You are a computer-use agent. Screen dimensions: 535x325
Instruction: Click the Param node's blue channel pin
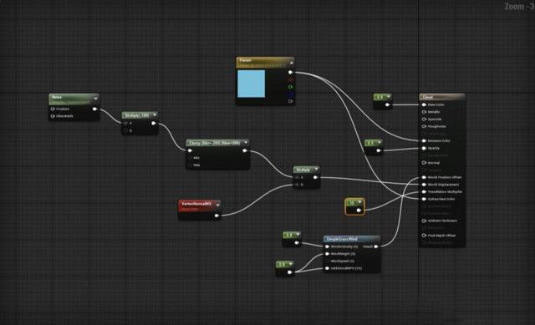pos(290,94)
